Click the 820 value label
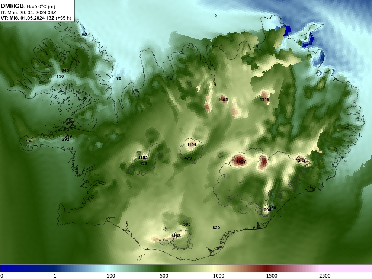Screen dimensions: 372x279 click(216, 228)
